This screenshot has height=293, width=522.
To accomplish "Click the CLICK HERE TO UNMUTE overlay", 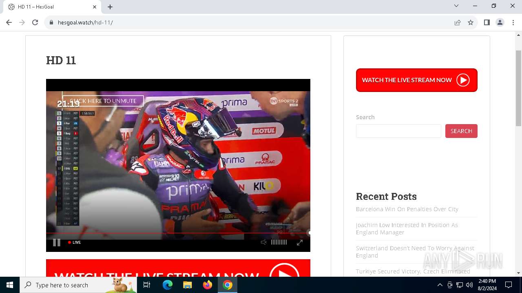I will point(103,101).
